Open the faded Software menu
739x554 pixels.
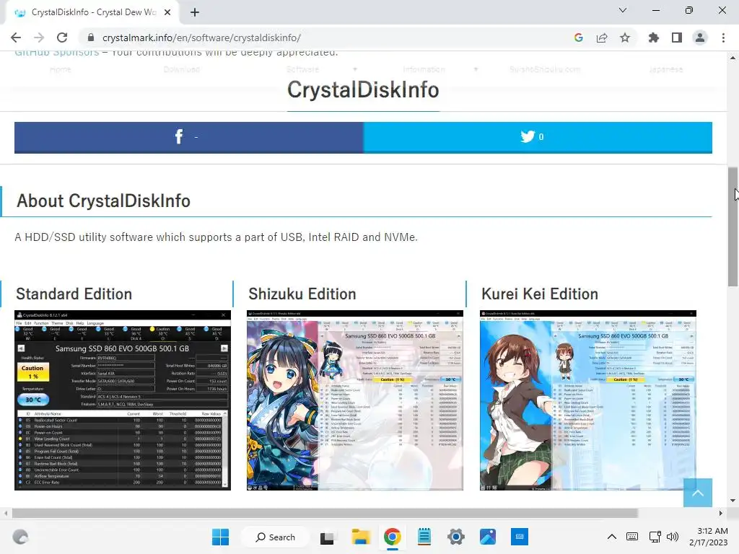tap(303, 70)
